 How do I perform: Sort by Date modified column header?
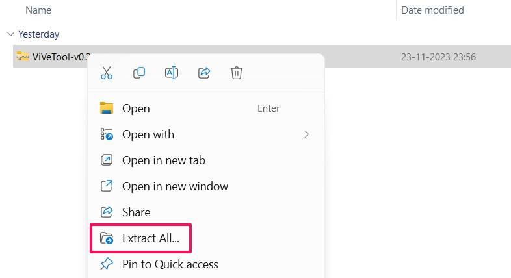pyautogui.click(x=432, y=10)
